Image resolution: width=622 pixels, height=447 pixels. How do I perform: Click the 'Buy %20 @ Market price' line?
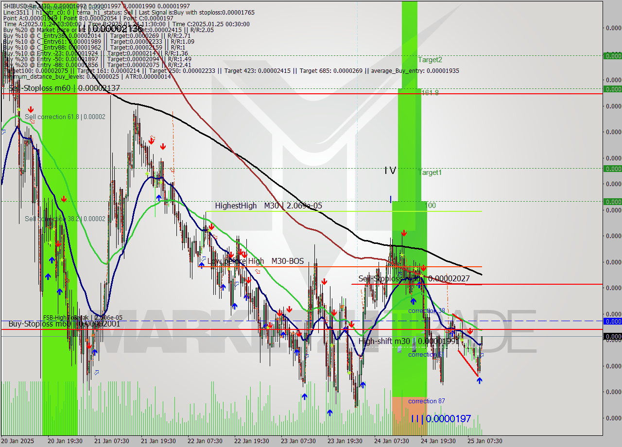coord(108,30)
